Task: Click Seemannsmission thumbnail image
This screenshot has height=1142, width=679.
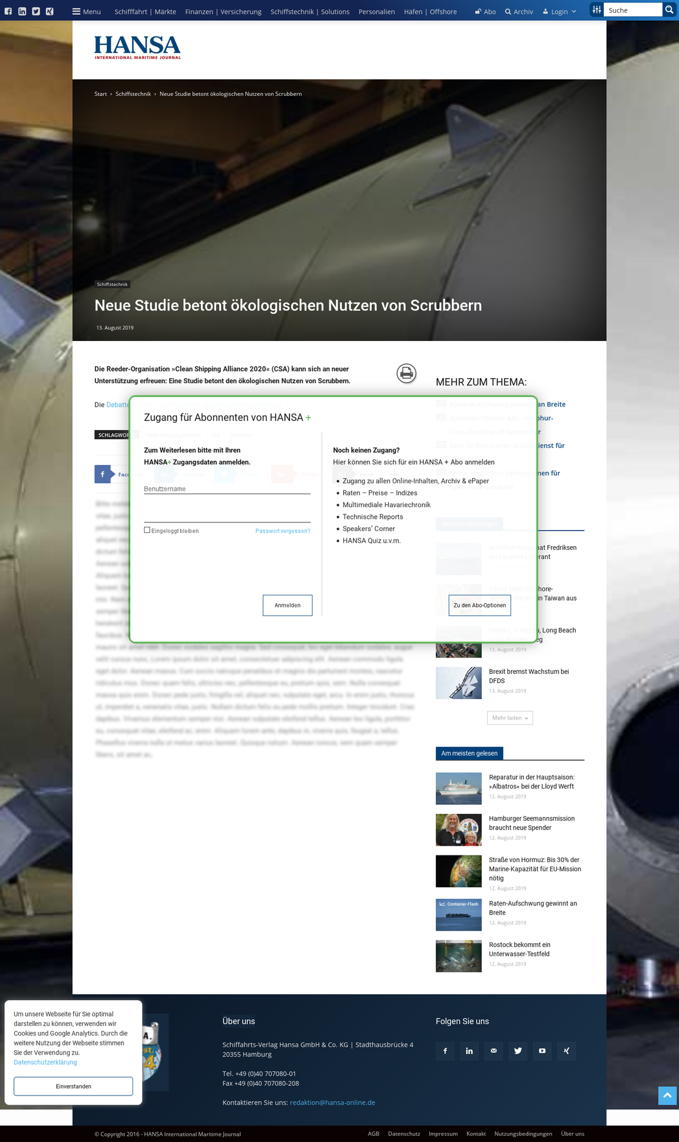Action: point(459,830)
